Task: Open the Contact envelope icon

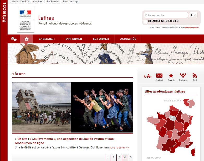Action: [x=159, y=76]
